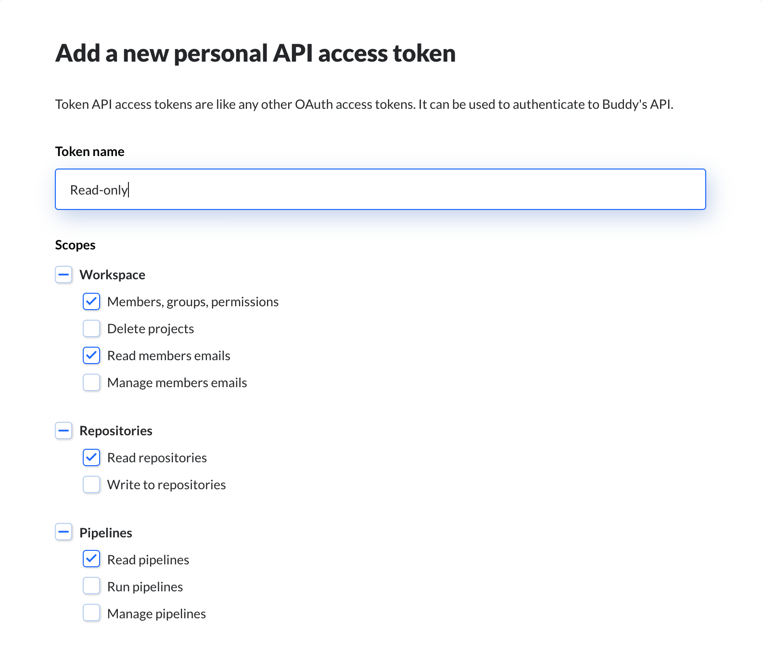Uncheck "Read repositories"
This screenshot has width=762, height=652.
(x=91, y=457)
